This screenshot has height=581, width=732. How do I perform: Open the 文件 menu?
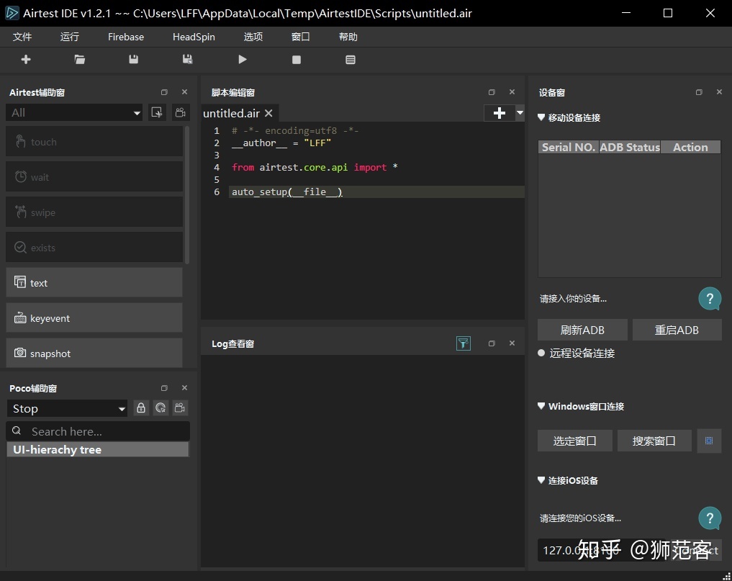tap(22, 37)
